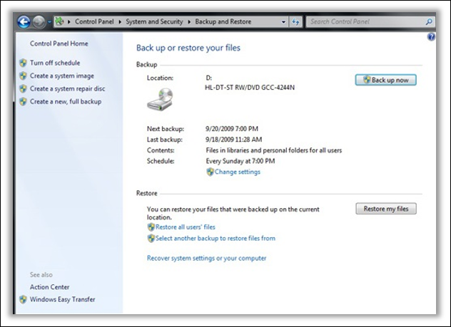This screenshot has width=451, height=327.
Task: Click the Control Panel icon in address bar
Action: coord(59,21)
